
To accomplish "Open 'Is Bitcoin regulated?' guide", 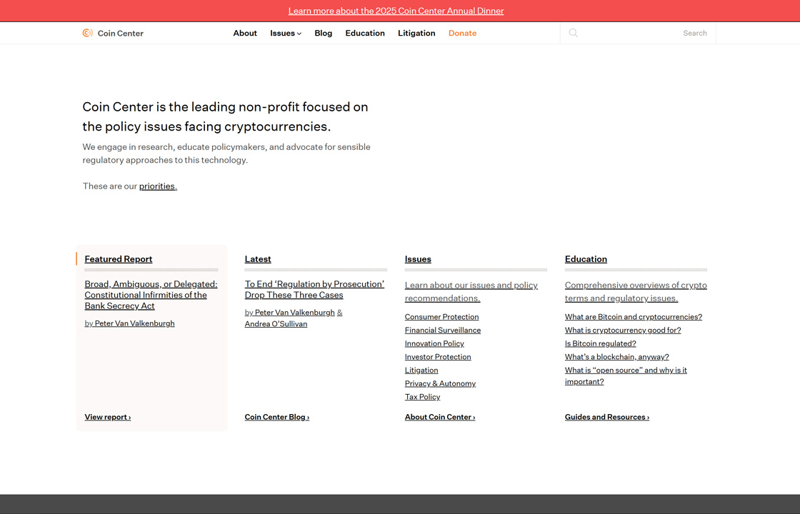I will pyautogui.click(x=601, y=343).
